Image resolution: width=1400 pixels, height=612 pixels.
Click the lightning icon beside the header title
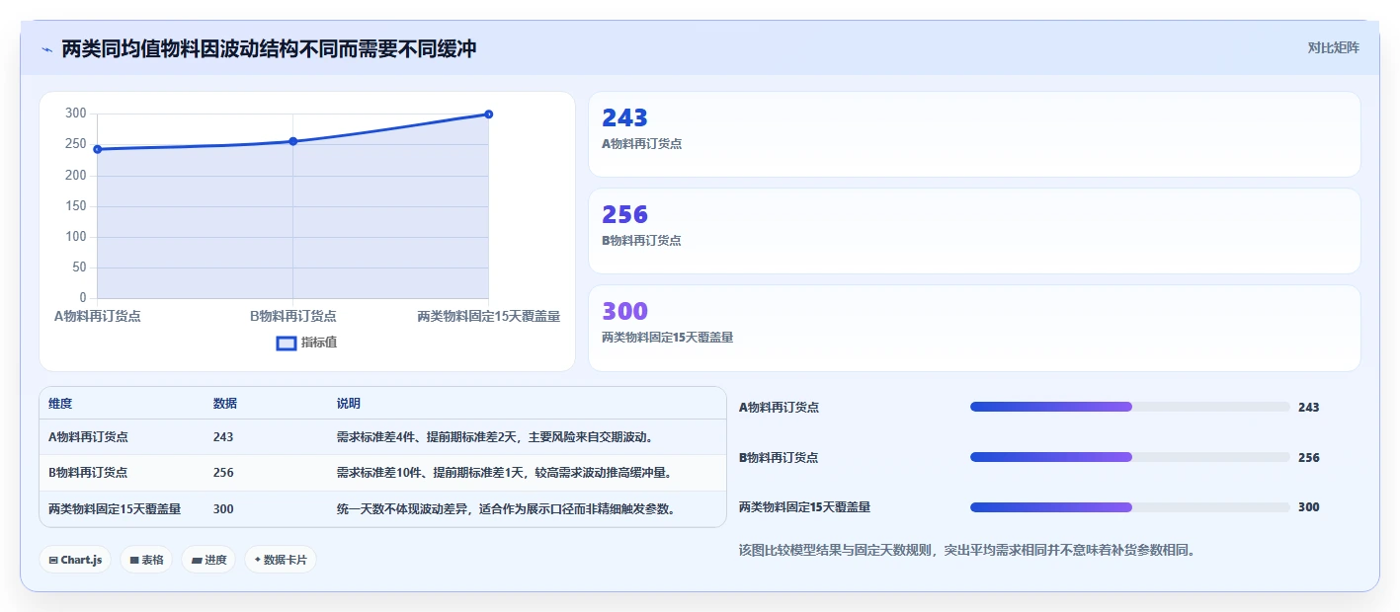pyautogui.click(x=46, y=49)
